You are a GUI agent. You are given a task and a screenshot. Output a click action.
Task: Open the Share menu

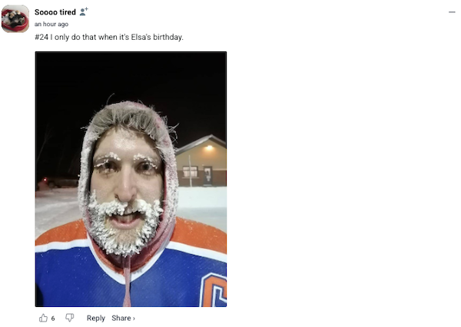[121, 318]
